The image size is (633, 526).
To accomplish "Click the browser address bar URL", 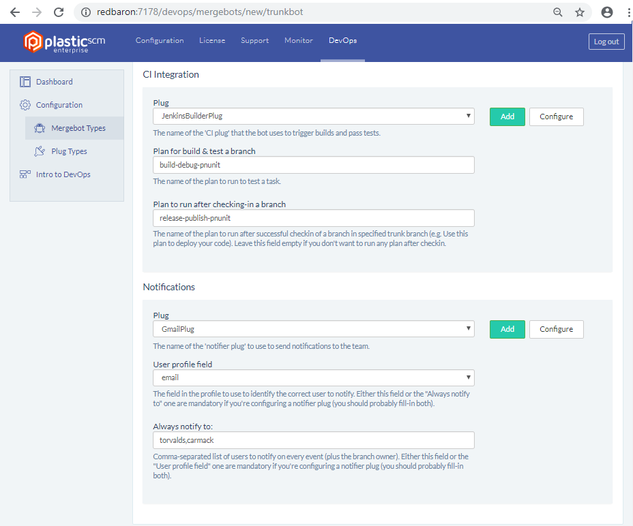I will tap(200, 12).
